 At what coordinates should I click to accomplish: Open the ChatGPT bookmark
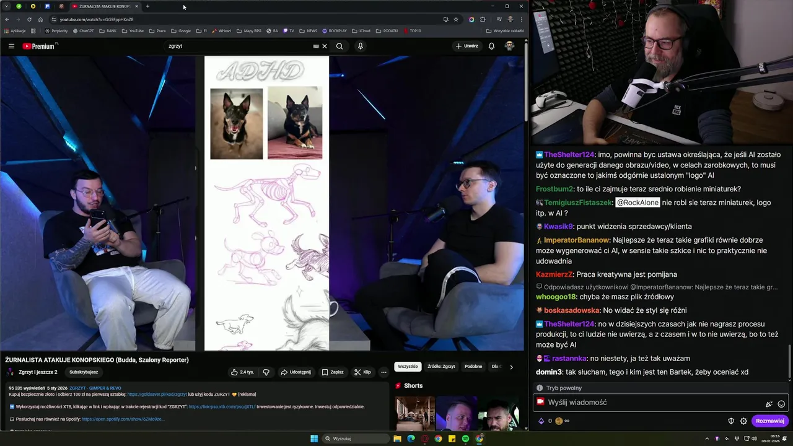point(83,30)
